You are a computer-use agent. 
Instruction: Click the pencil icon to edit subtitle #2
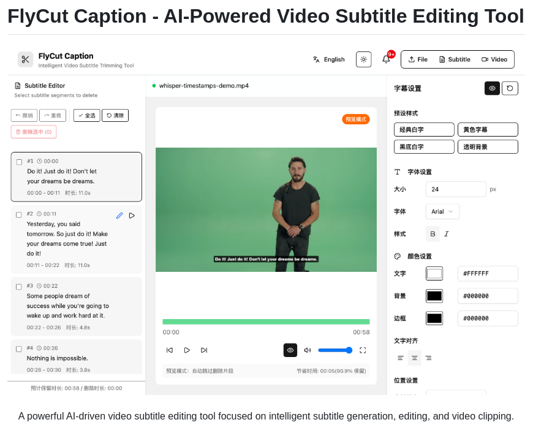click(119, 216)
